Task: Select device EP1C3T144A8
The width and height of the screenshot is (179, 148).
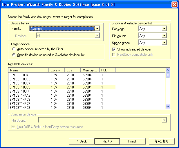Action: pyautogui.click(x=62, y=95)
